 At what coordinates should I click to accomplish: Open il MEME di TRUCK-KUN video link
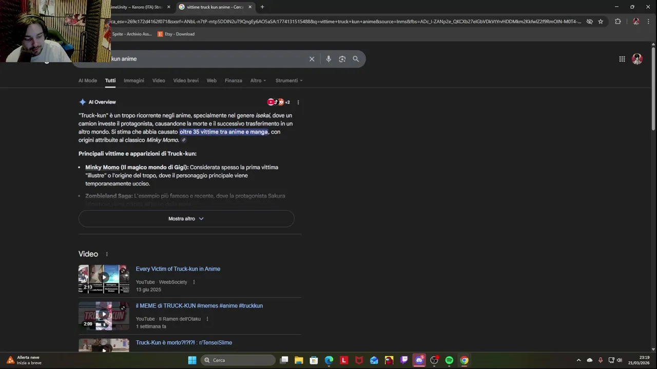tap(199, 306)
